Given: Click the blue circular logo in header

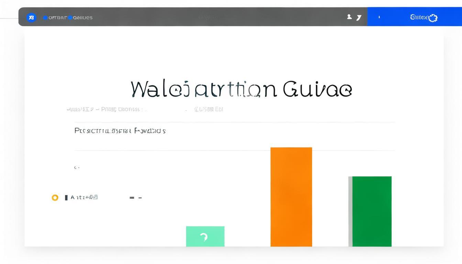Looking at the screenshot, I should click(31, 18).
